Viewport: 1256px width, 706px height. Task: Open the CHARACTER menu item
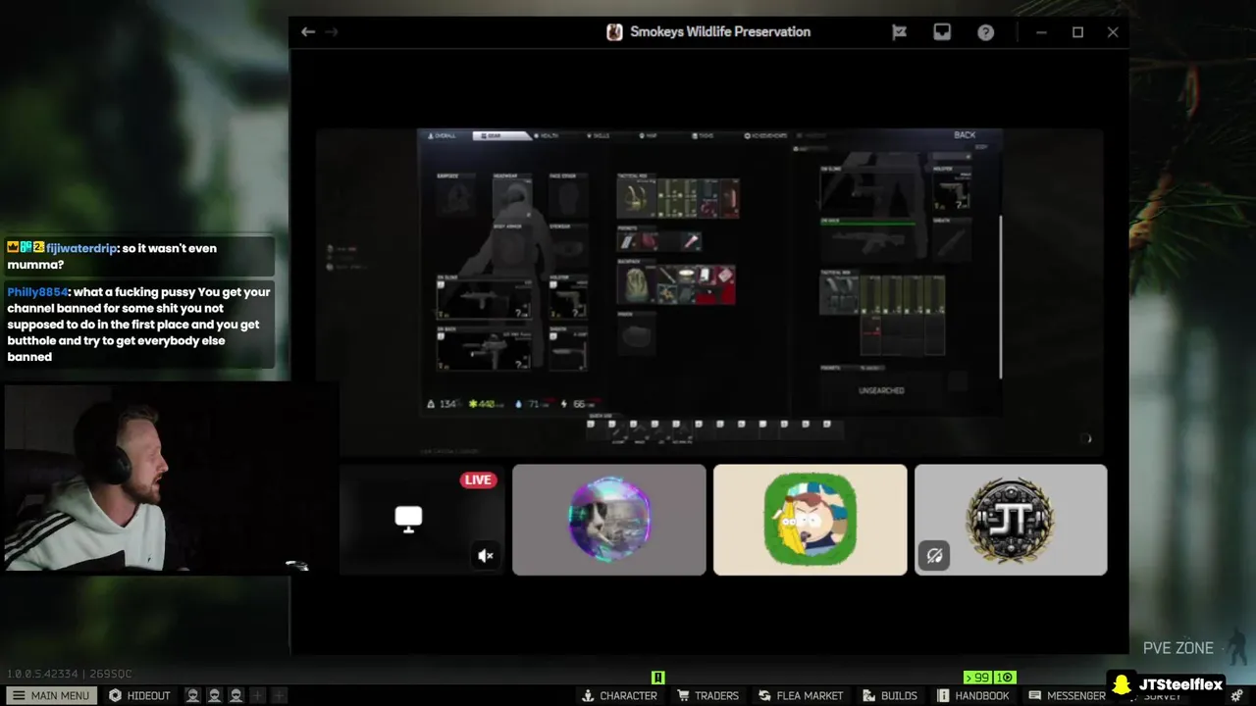pos(619,695)
